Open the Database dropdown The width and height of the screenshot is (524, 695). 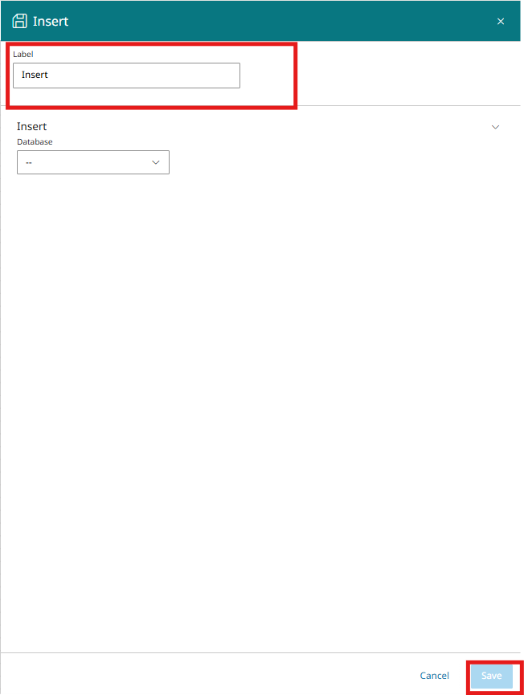click(x=93, y=162)
